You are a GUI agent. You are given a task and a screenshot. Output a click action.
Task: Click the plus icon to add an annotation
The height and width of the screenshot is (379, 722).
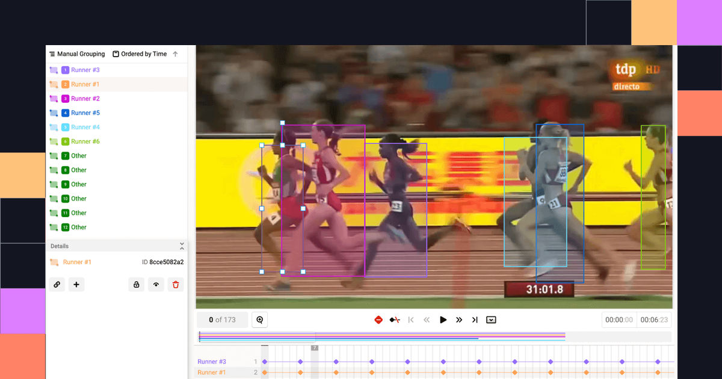point(76,284)
